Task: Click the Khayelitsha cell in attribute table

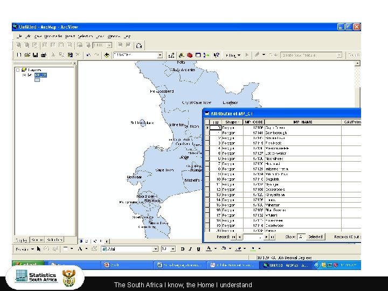Action: click(x=303, y=195)
